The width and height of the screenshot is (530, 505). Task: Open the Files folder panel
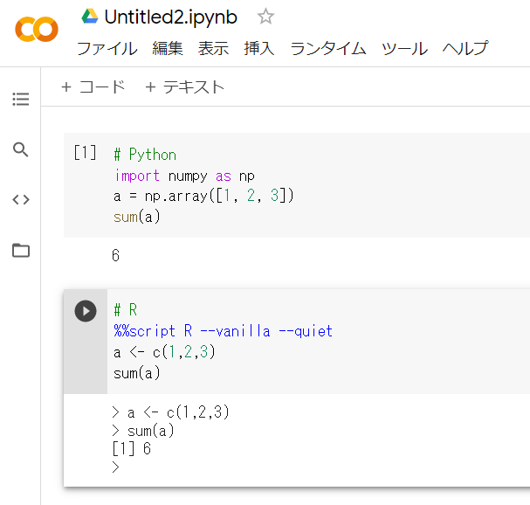tap(21, 251)
